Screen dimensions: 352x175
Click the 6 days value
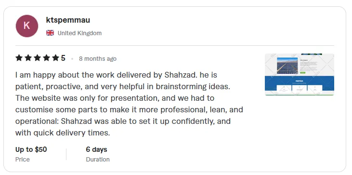[96, 149]
